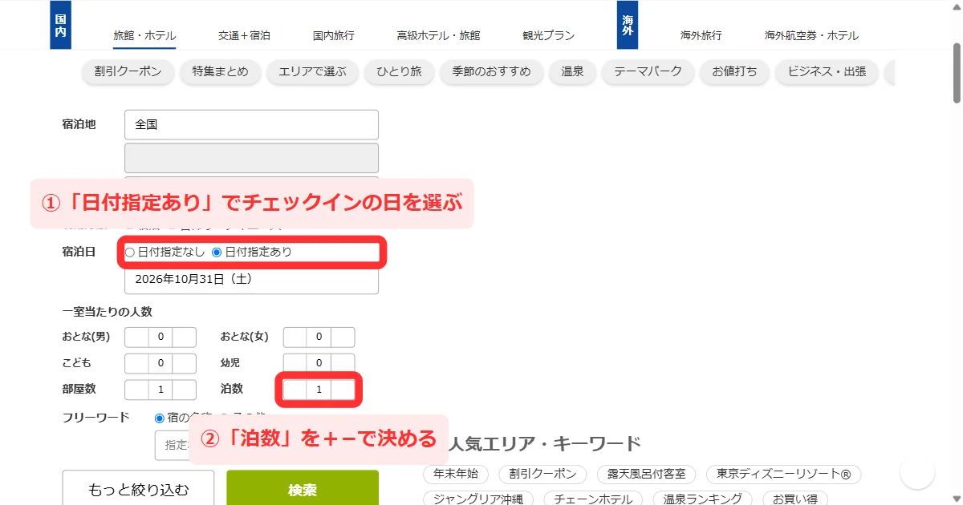Click the 部屋数 value field
The image size is (963, 505).
pyautogui.click(x=160, y=390)
